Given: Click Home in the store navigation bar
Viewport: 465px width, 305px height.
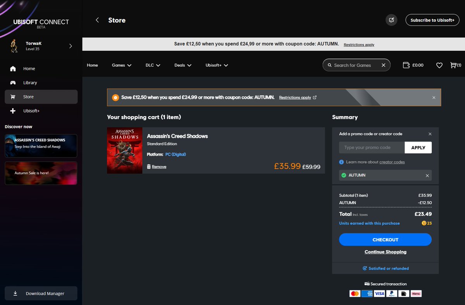Looking at the screenshot, I should (x=92, y=65).
